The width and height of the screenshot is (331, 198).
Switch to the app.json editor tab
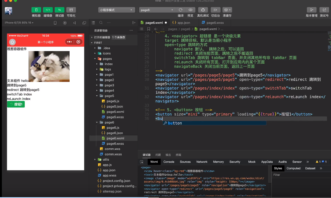(x=184, y=23)
